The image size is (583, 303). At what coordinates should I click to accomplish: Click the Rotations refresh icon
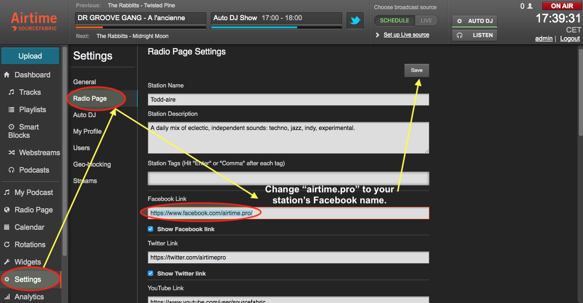6,244
